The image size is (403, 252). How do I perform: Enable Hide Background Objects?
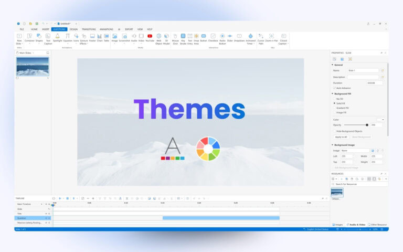coord(334,131)
